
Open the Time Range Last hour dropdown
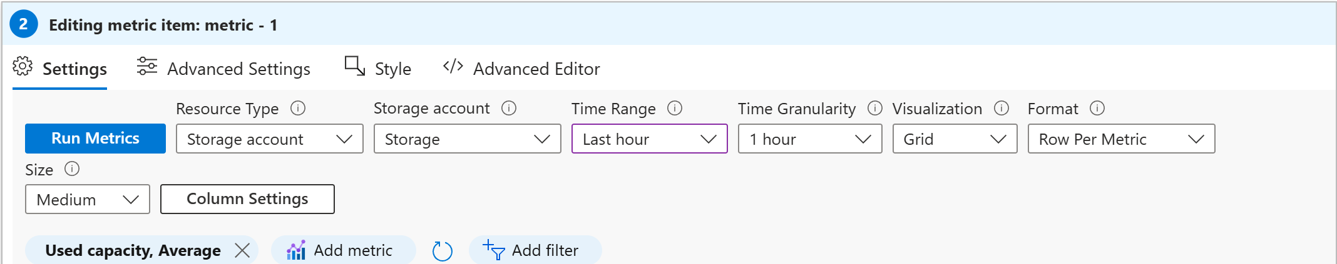[x=650, y=139]
